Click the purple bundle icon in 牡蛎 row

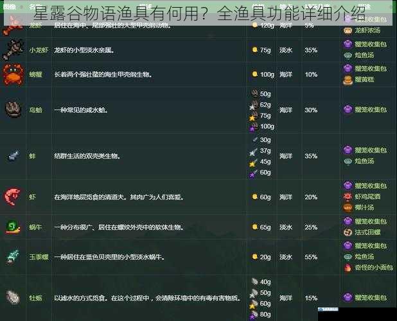pos(348,297)
